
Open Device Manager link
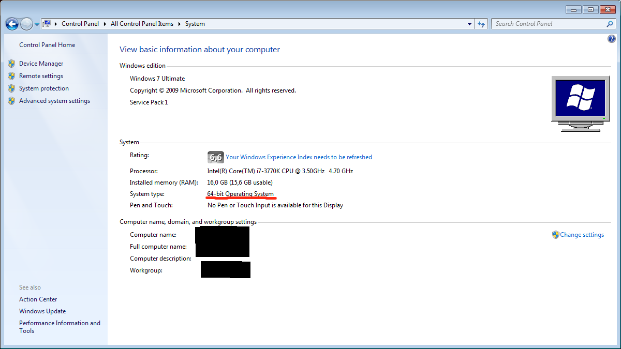point(41,64)
